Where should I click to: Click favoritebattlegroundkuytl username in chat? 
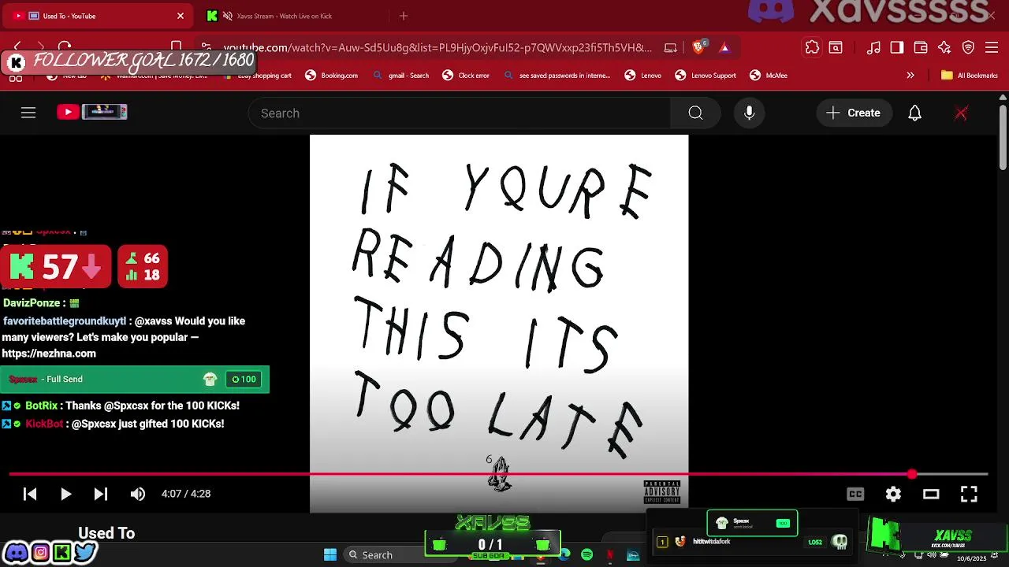pyautogui.click(x=65, y=321)
